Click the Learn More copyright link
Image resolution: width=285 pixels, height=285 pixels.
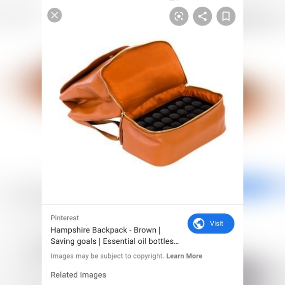point(184,256)
